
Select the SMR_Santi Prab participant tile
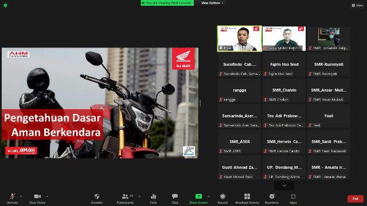[x=329, y=142]
